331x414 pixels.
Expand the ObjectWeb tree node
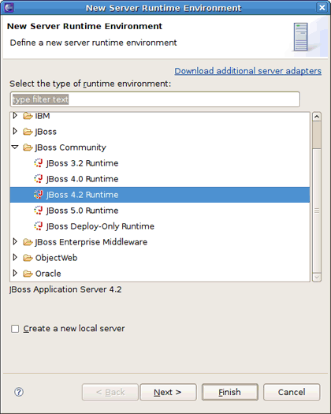(x=15, y=257)
